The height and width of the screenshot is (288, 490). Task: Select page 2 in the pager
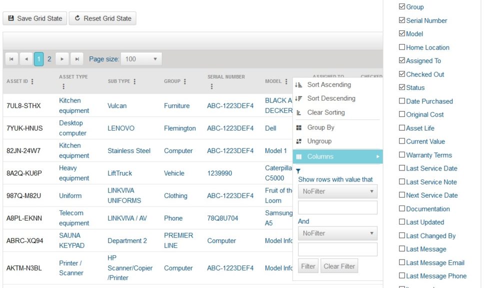(49, 58)
